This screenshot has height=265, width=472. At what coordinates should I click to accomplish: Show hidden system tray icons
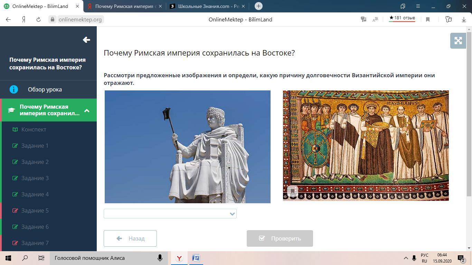pos(406,258)
